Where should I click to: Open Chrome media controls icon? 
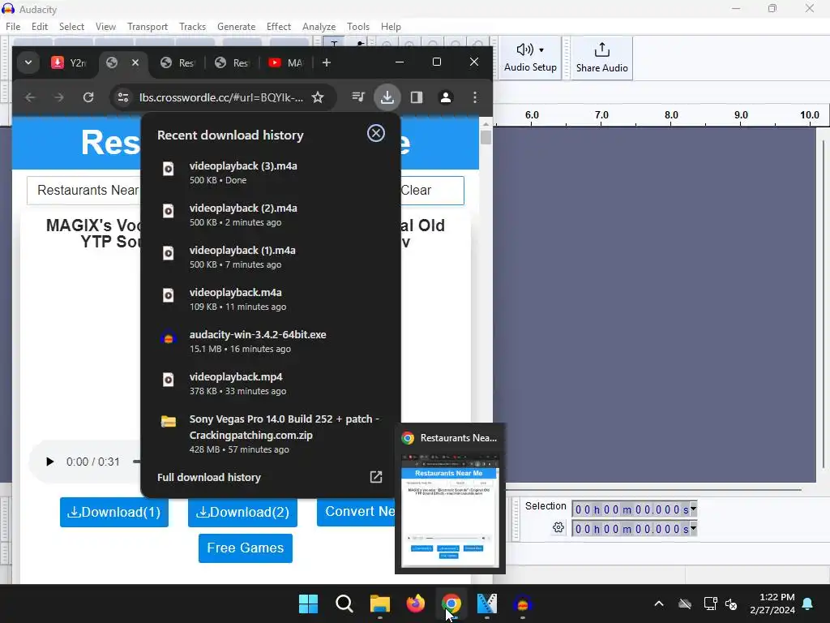358,97
